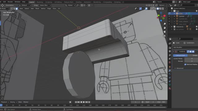Toggle modifier render display camera button
This screenshot has height=111, width=198.
point(193,51)
